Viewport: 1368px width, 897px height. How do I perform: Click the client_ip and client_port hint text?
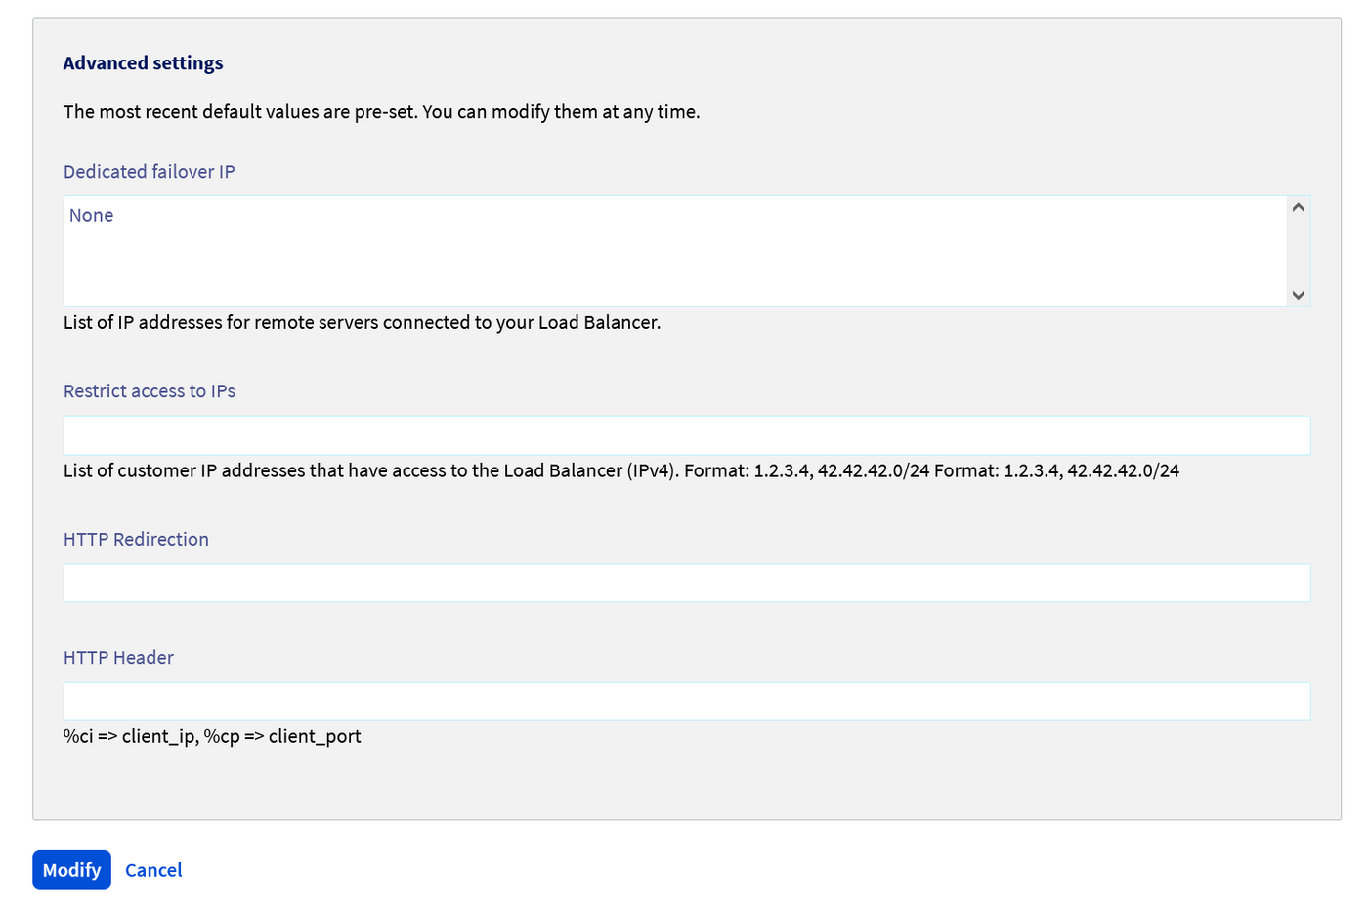pyautogui.click(x=212, y=736)
